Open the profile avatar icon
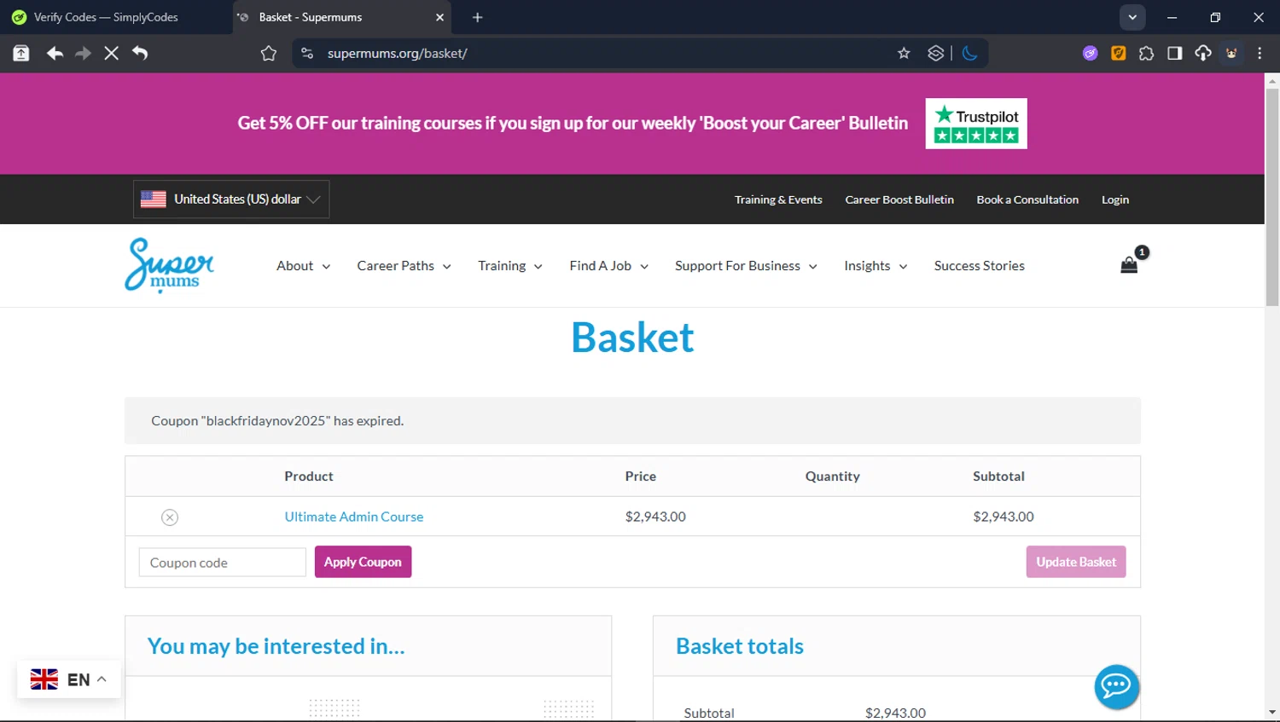Viewport: 1280px width, 722px height. pyautogui.click(x=1231, y=53)
